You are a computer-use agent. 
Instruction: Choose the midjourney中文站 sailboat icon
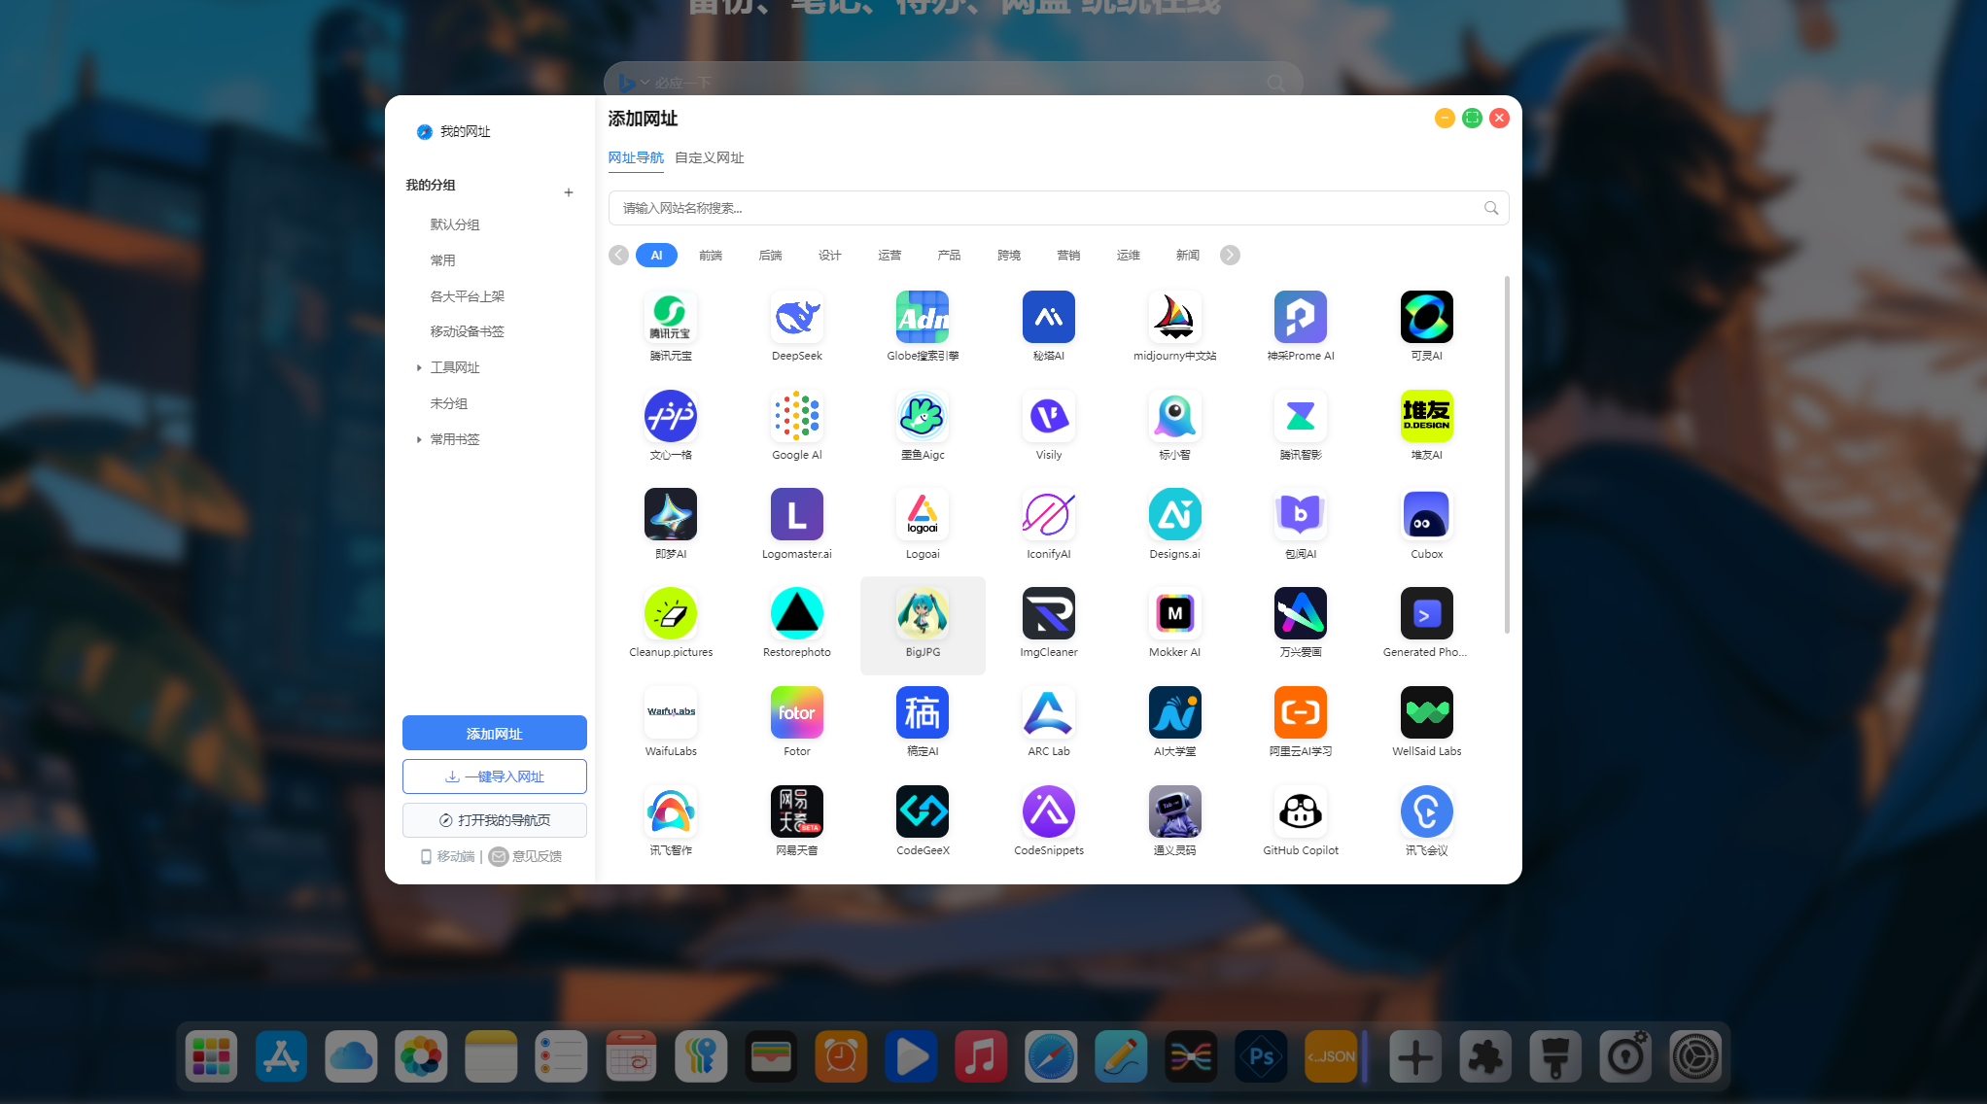point(1174,317)
